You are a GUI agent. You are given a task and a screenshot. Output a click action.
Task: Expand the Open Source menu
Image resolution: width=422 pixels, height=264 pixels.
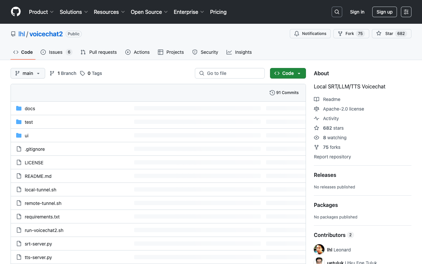[x=149, y=12]
